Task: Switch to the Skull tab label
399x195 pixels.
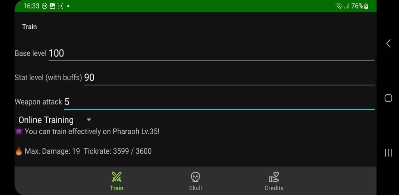Action: coord(196,188)
